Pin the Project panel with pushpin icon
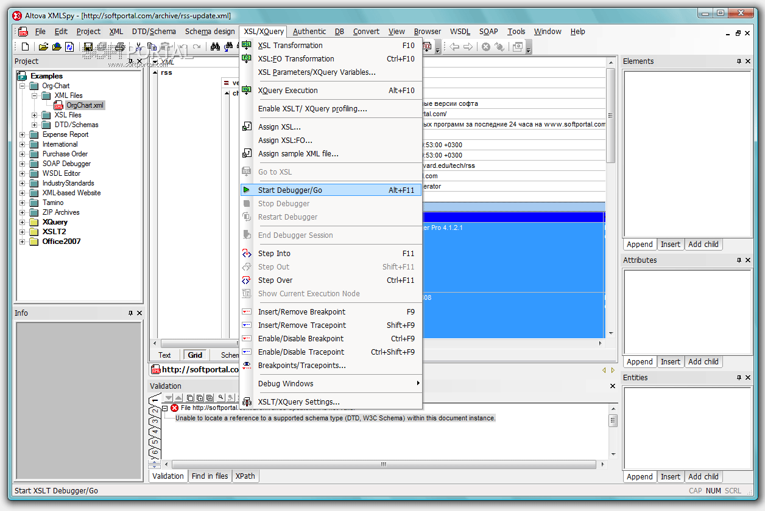 (x=130, y=61)
